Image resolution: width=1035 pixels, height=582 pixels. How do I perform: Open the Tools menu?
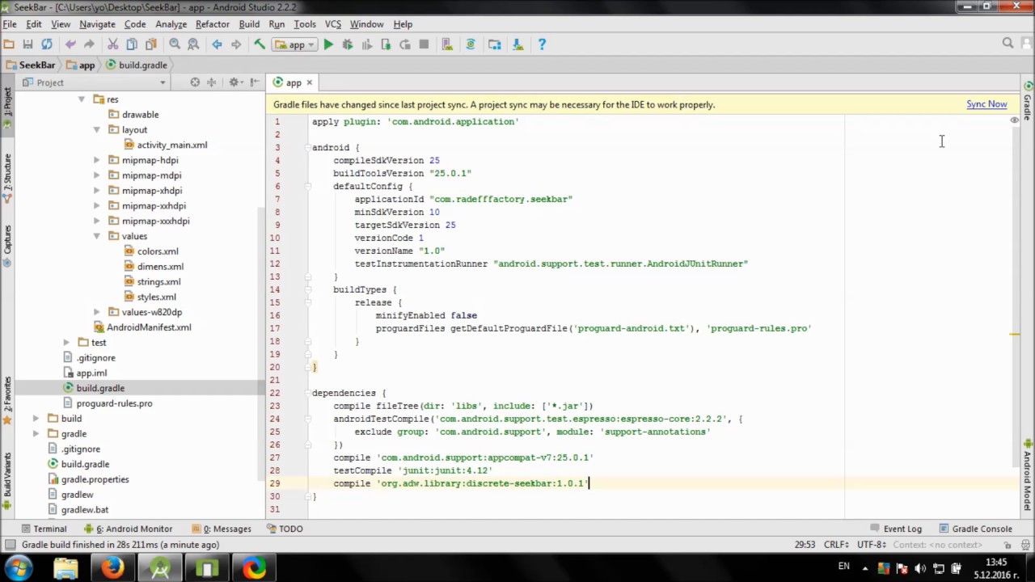click(x=305, y=24)
